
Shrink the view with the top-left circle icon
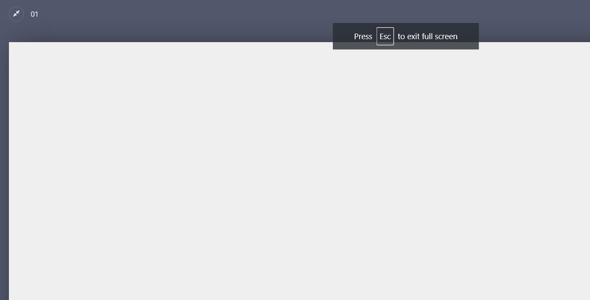coord(16,14)
